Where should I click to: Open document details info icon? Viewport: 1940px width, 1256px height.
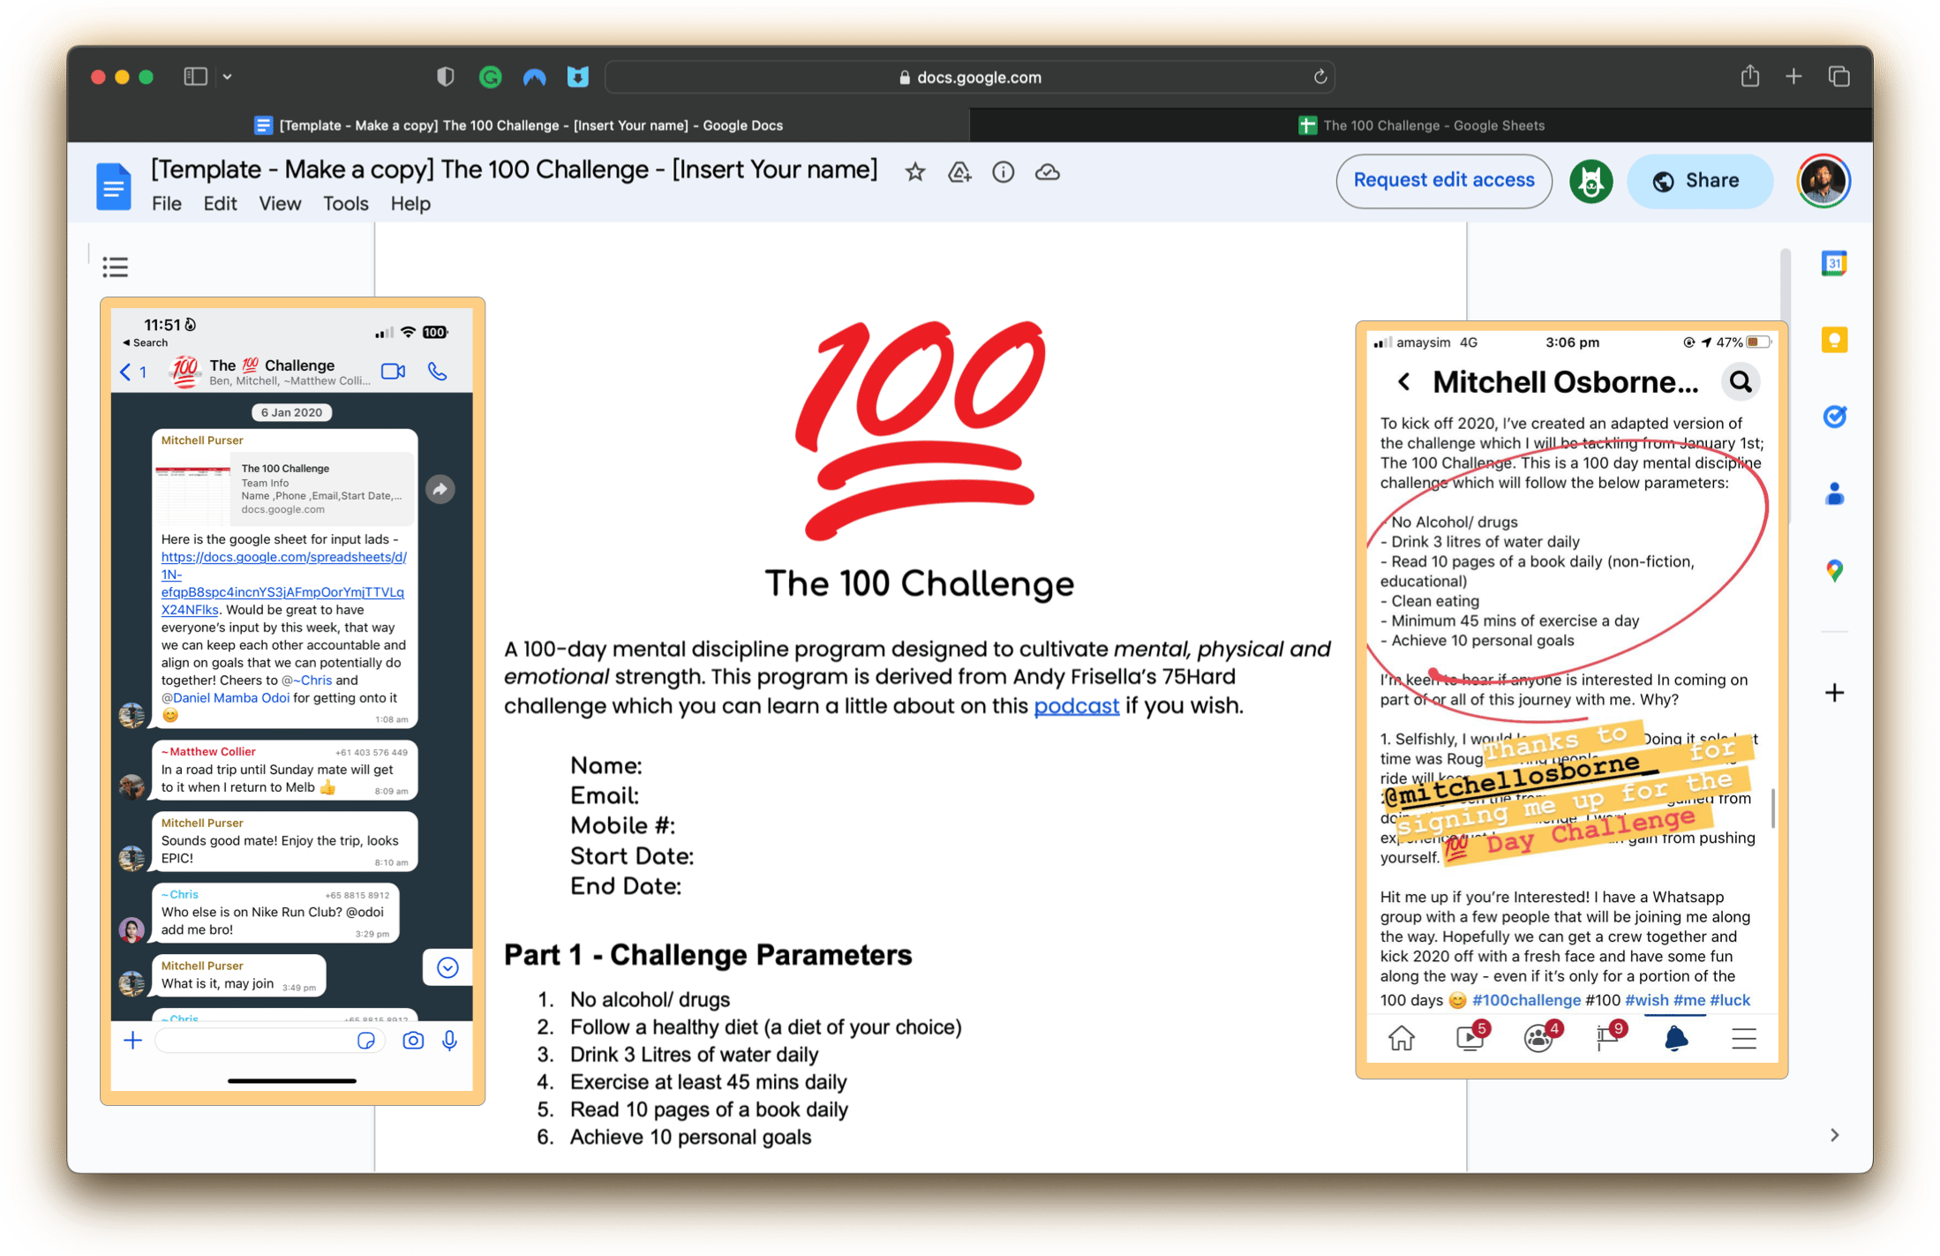(1003, 172)
